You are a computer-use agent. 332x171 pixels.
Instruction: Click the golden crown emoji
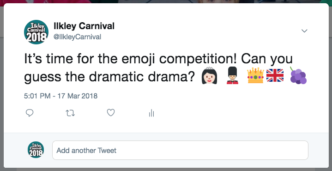click(x=255, y=76)
